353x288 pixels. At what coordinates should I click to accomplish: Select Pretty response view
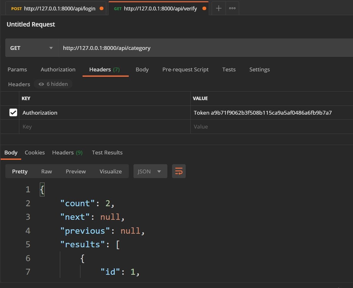point(20,171)
